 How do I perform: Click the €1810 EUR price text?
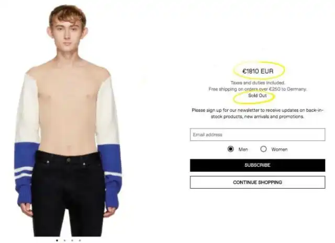click(258, 71)
